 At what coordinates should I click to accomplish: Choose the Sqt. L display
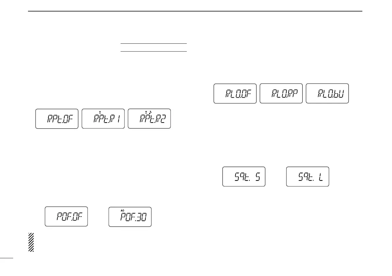pyautogui.click(x=308, y=177)
